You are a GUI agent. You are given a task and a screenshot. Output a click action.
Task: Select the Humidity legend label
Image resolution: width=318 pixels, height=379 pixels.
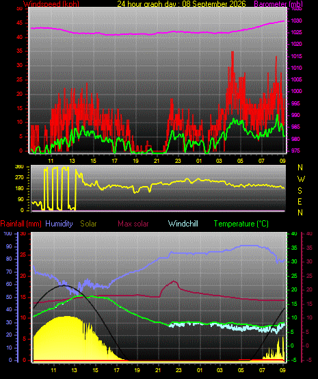[x=59, y=224]
